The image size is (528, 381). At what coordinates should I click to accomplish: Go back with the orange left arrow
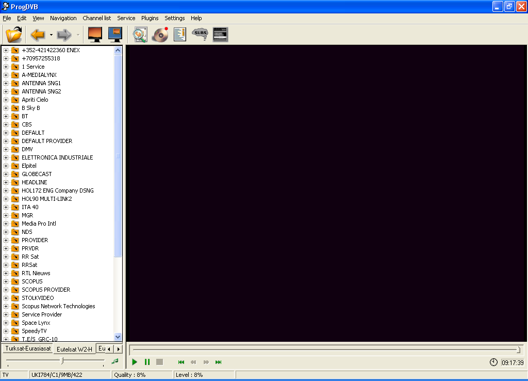coord(38,35)
